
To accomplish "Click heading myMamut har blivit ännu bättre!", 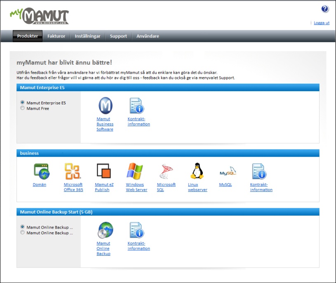I will tap(64, 62).
